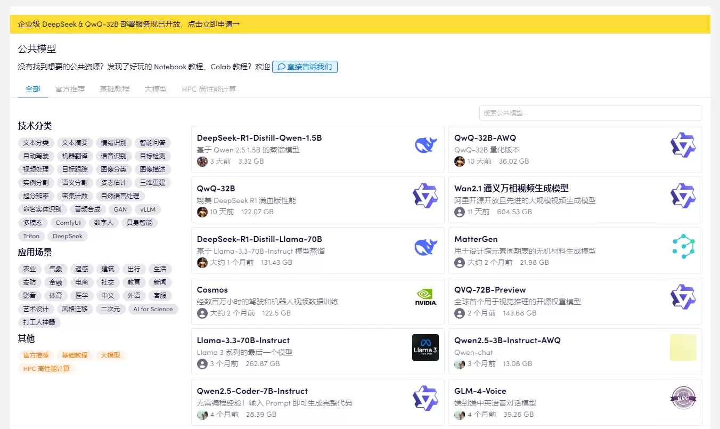Viewport: 720px width, 429px height.
Task: Open the 大模型 tab
Action: (156, 89)
